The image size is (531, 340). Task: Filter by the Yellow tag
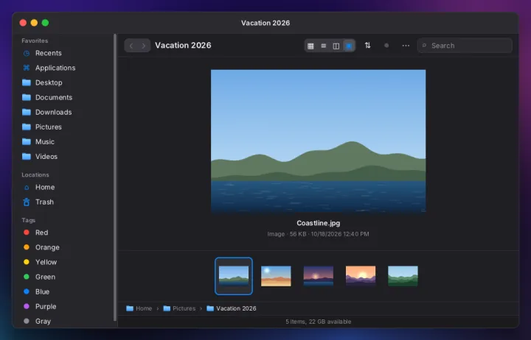point(64,262)
